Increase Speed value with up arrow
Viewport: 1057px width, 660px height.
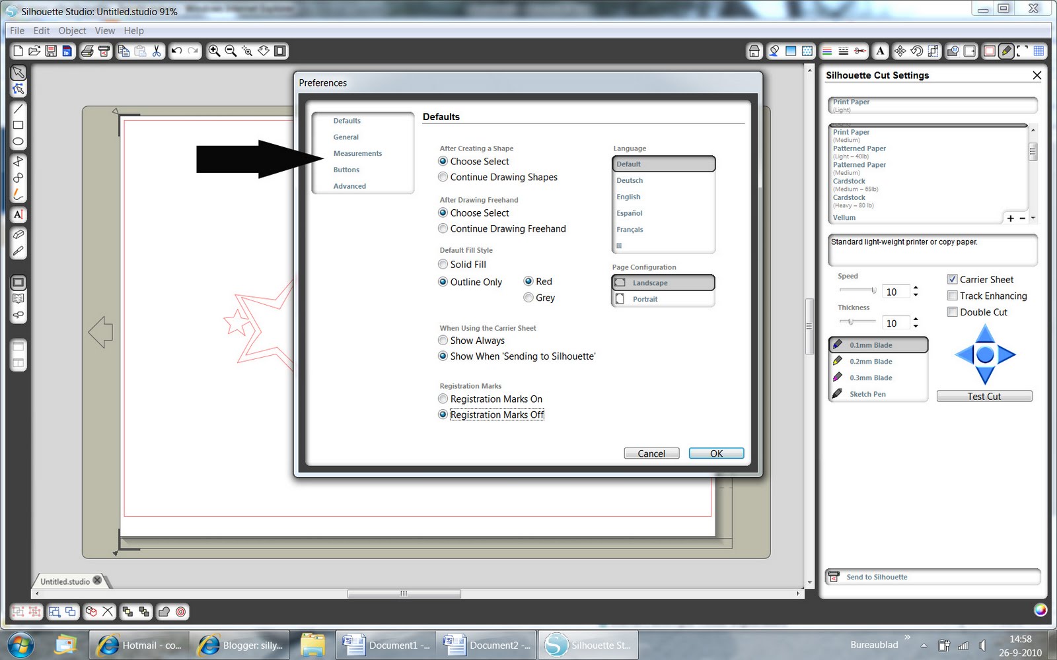916,287
